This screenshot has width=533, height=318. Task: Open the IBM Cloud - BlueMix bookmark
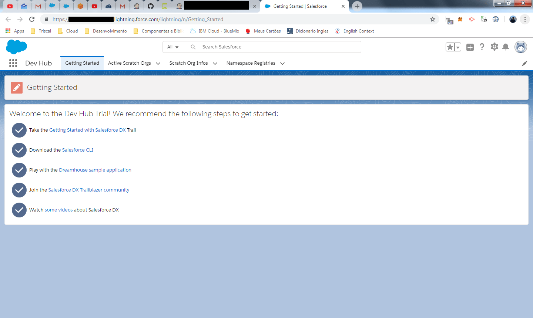click(x=215, y=31)
